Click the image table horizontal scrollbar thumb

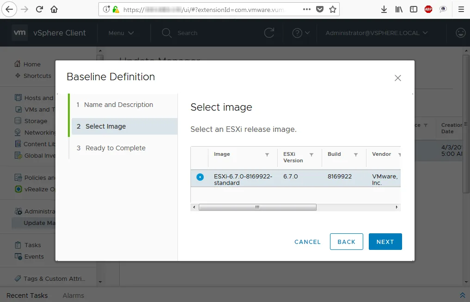coord(257,207)
